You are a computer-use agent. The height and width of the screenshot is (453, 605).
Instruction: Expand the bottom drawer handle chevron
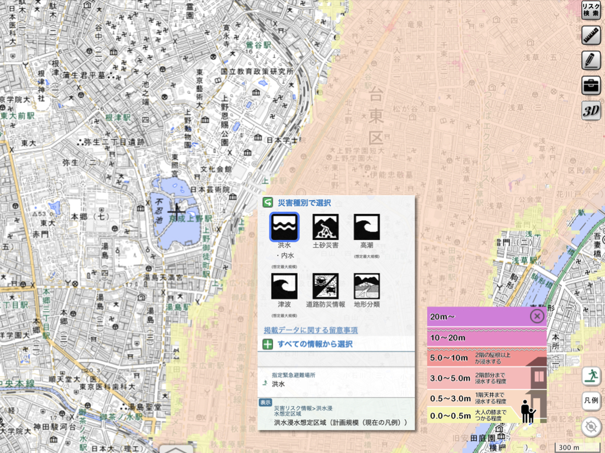[175, 448]
